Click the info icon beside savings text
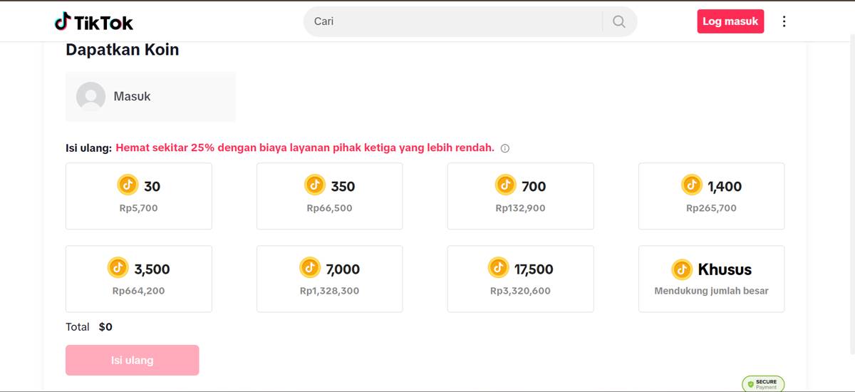This screenshot has width=855, height=392. click(505, 148)
